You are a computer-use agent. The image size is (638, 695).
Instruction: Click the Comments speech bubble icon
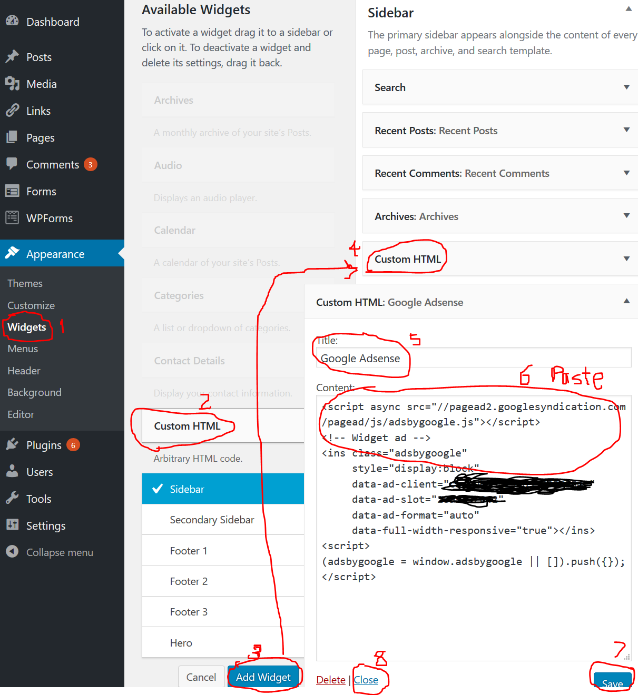coord(12,164)
